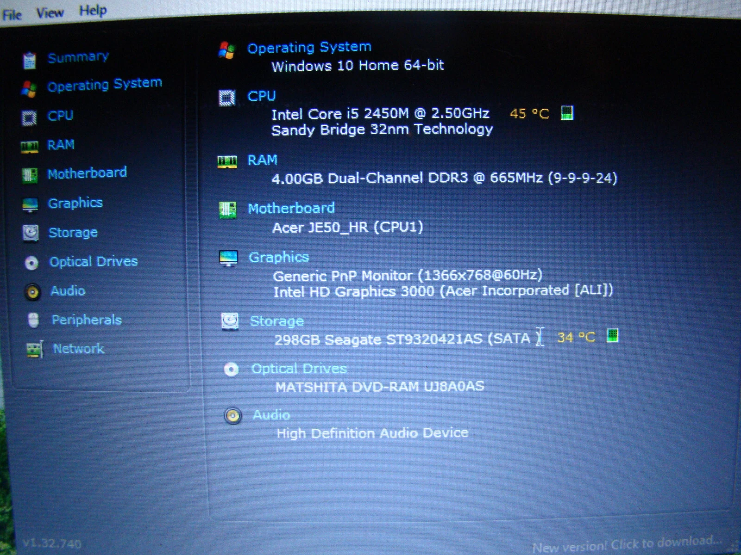This screenshot has width=741, height=555.
Task: Go to Operating System section in sidebar
Action: [105, 85]
